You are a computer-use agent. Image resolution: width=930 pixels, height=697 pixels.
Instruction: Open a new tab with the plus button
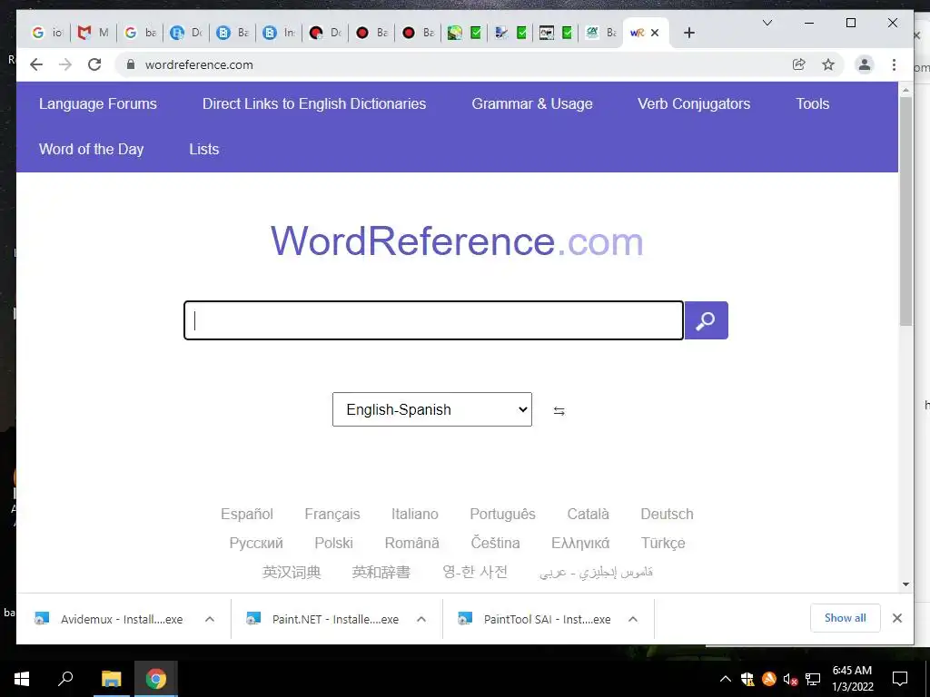(x=688, y=33)
